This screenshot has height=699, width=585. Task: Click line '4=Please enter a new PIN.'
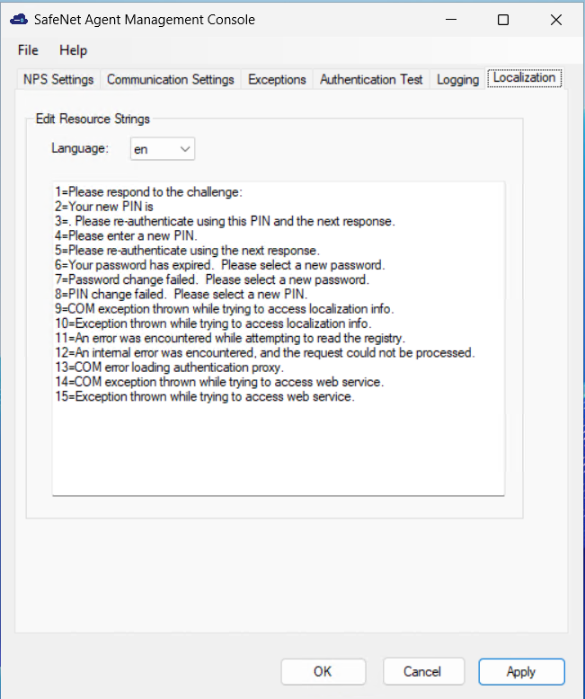coord(126,235)
